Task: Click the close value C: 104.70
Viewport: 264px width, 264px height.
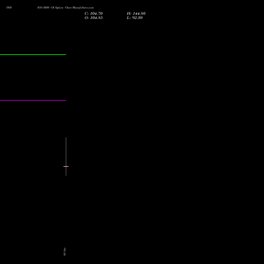Action: (x=93, y=14)
